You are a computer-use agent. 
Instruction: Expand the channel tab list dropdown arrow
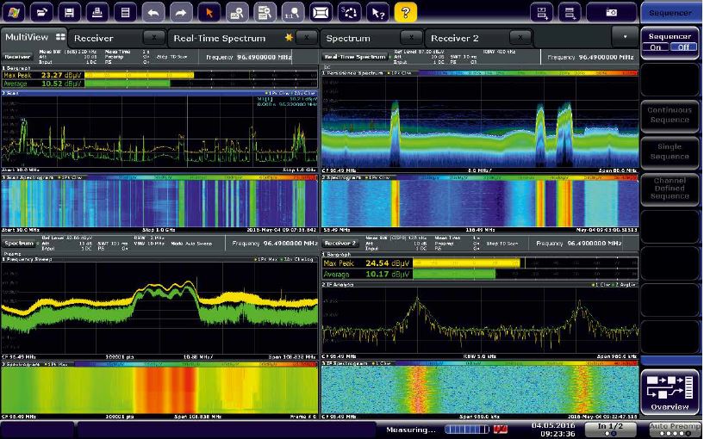(625, 38)
